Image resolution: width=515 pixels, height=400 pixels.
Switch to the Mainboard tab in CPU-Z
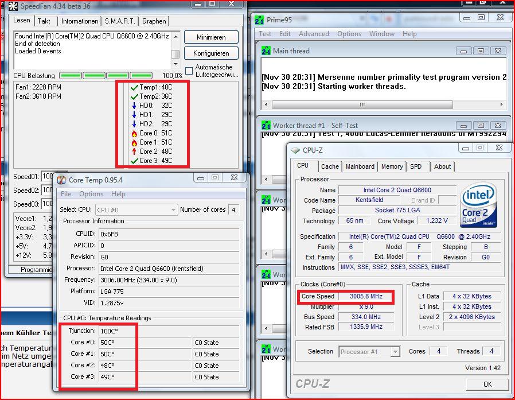[360, 166]
